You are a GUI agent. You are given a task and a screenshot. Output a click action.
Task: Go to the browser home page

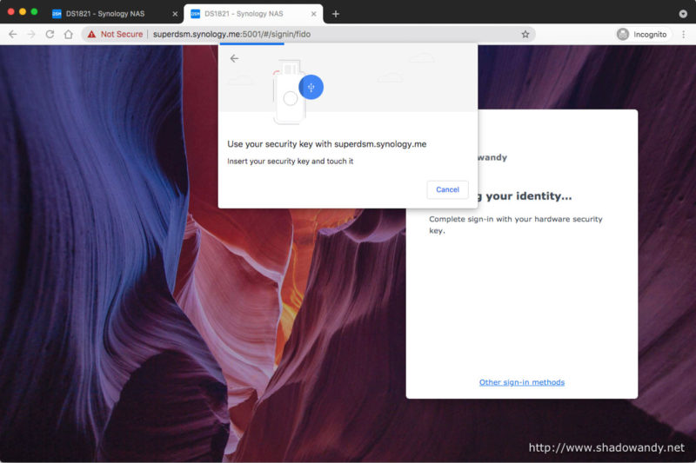[x=69, y=34]
